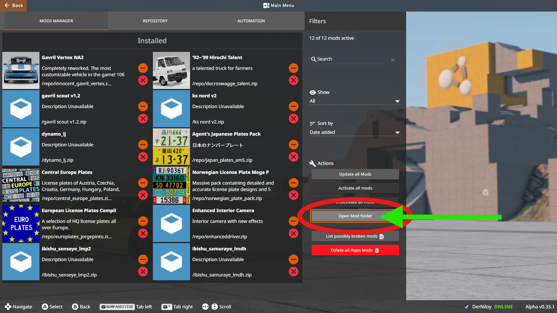Screen dimensions: 557x313
Task: Clear the search field with X
Action: pyautogui.click(x=393, y=60)
